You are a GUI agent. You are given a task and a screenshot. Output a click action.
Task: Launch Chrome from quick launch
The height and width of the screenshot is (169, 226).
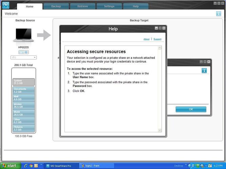click(31, 166)
